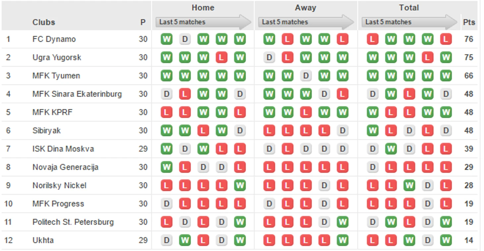Click Ugra Yugorsk's red loss badge in Home
This screenshot has width=484, height=251.
221,58
